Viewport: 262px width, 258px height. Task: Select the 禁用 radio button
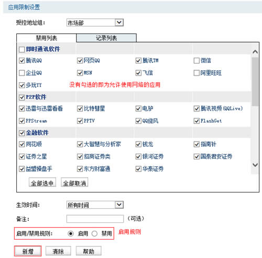(x=94, y=233)
